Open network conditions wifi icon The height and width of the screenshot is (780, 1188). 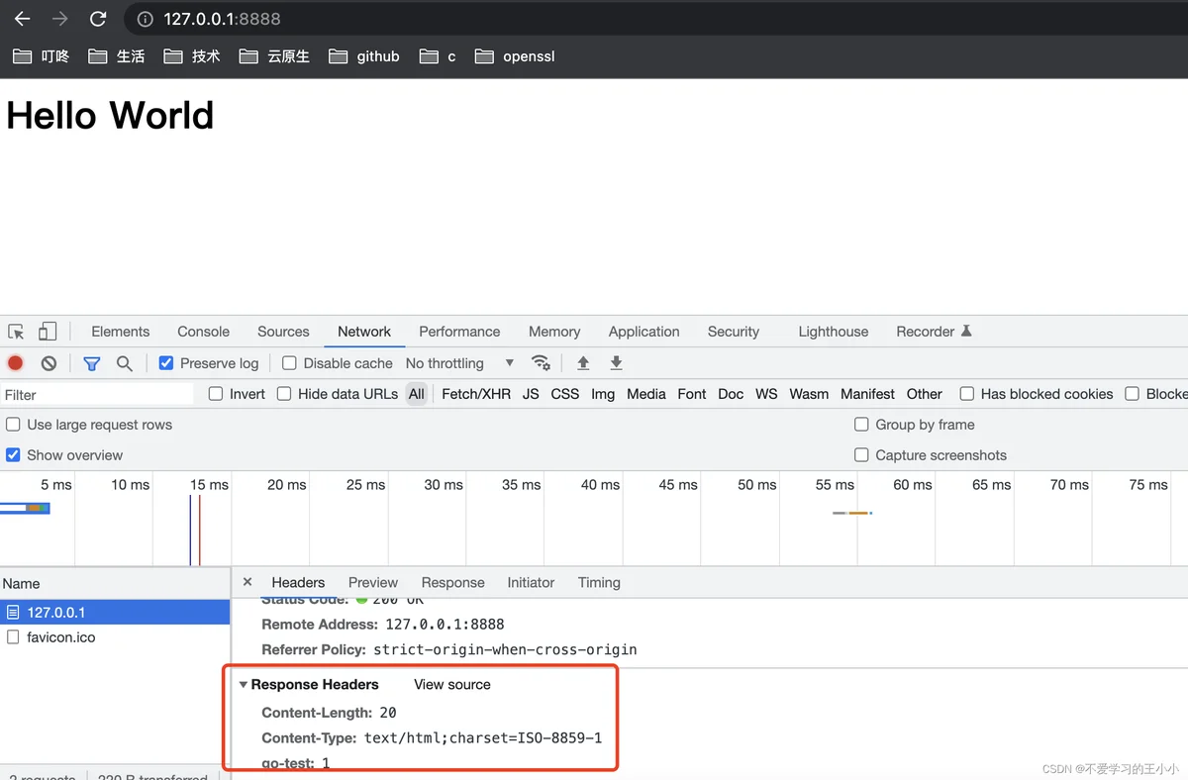[541, 363]
